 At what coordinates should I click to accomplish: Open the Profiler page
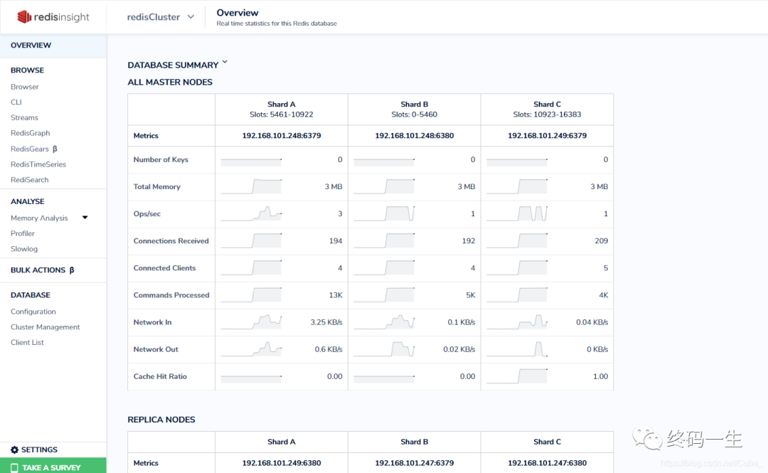[23, 233]
